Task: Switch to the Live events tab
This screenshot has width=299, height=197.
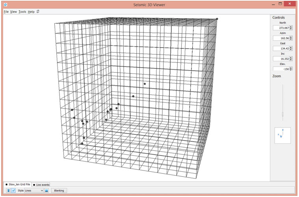Action: tap(41, 184)
